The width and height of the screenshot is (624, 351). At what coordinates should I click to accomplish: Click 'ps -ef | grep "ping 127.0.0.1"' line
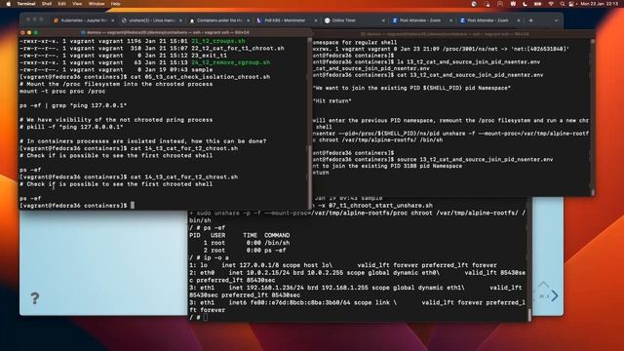click(73, 105)
